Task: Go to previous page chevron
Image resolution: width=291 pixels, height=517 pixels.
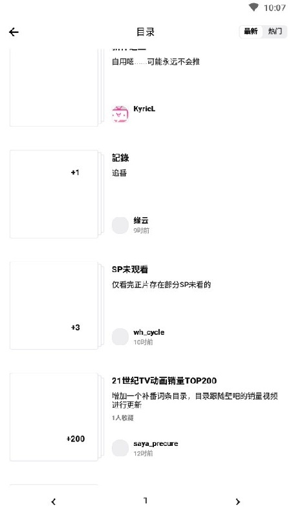Action: click(54, 501)
